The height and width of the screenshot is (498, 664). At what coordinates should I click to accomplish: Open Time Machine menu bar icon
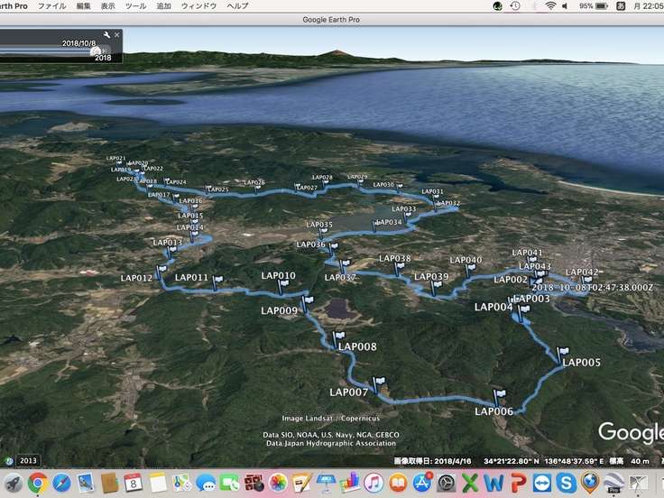(514, 5)
